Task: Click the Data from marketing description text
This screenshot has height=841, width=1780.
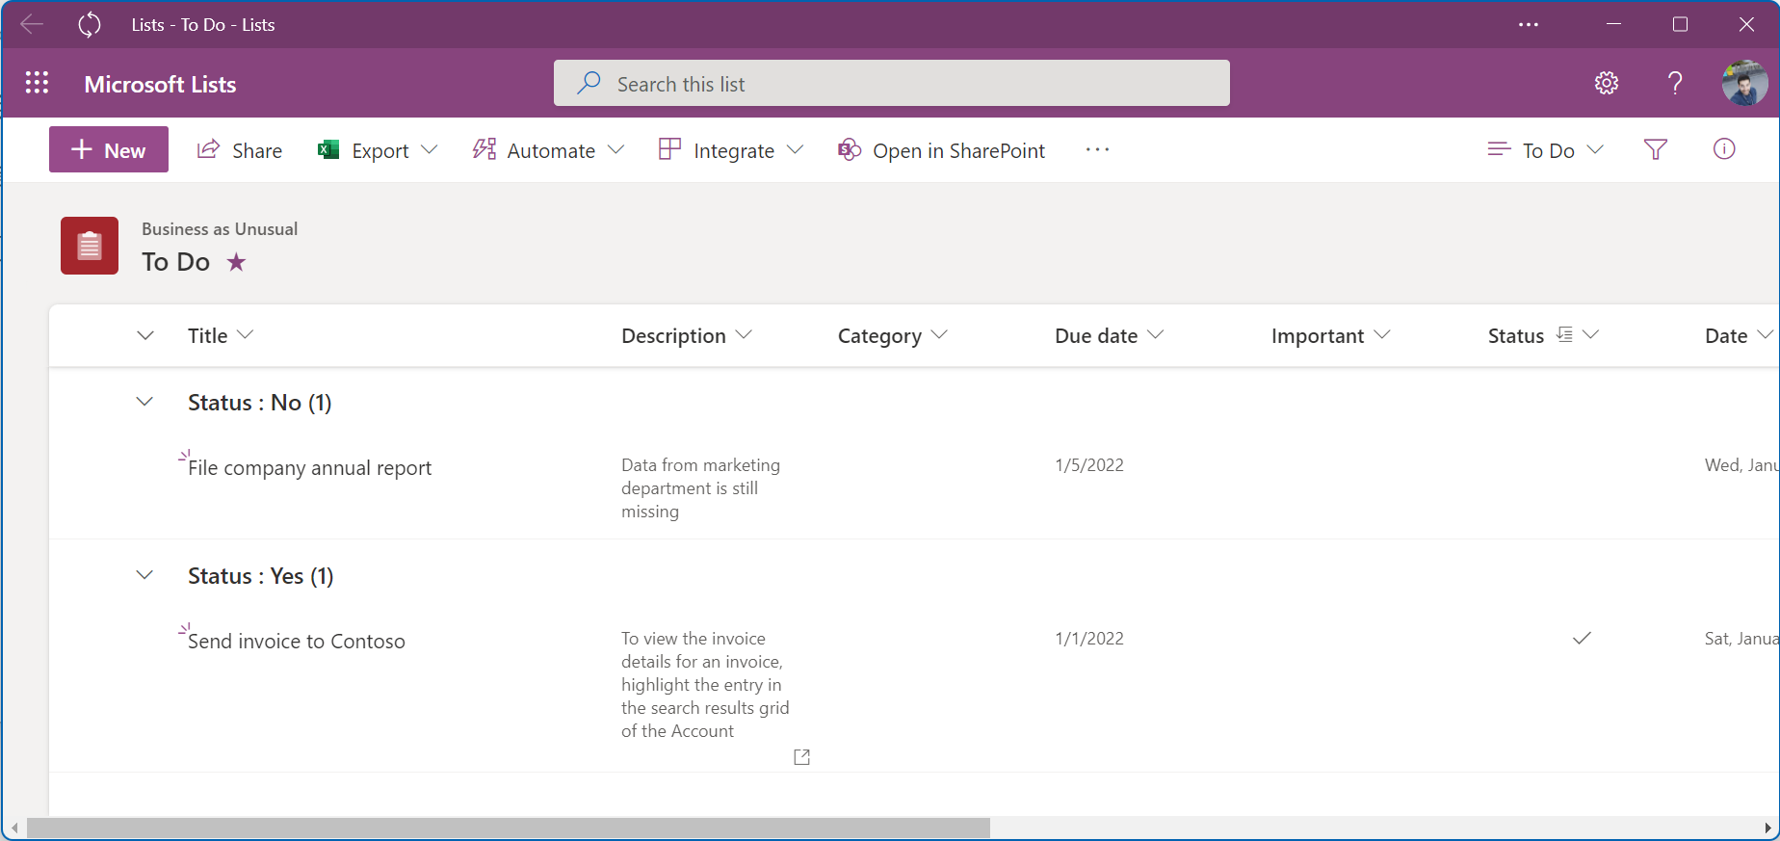Action: pyautogui.click(x=701, y=488)
